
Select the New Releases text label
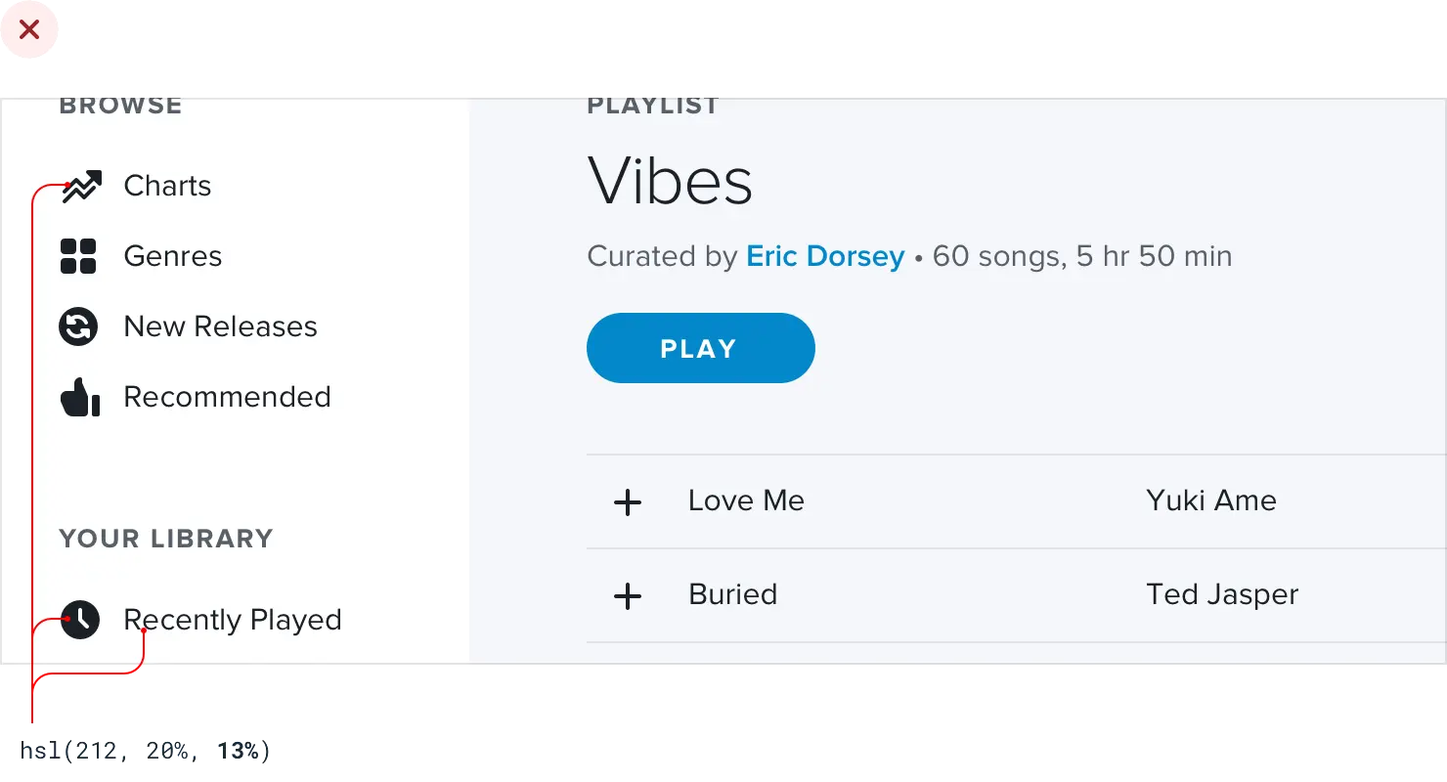(x=220, y=326)
